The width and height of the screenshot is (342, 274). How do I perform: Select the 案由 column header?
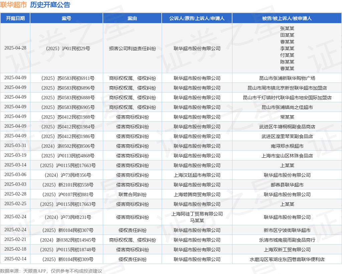coord(132,18)
